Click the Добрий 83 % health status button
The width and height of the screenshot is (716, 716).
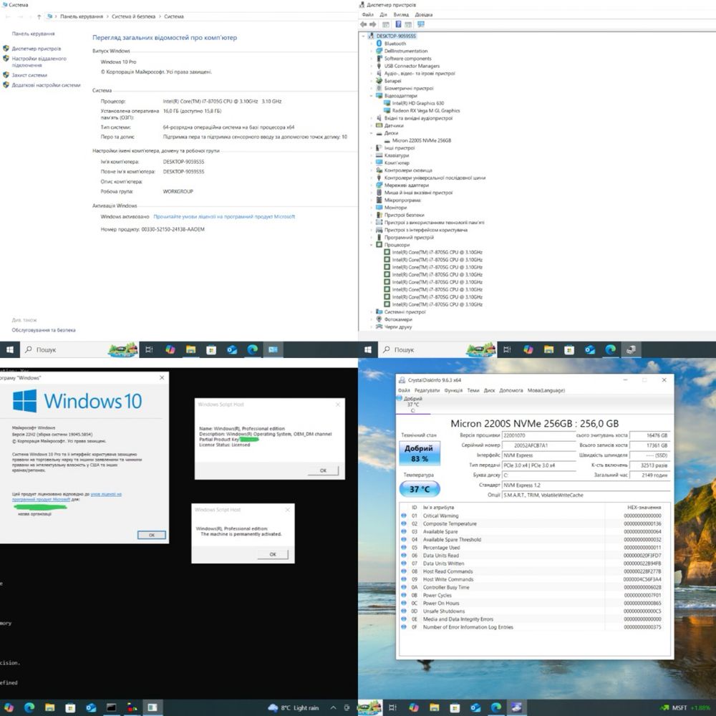(x=419, y=453)
